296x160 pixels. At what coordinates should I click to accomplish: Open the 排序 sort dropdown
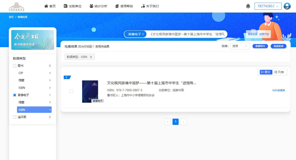pyautogui.click(x=240, y=46)
